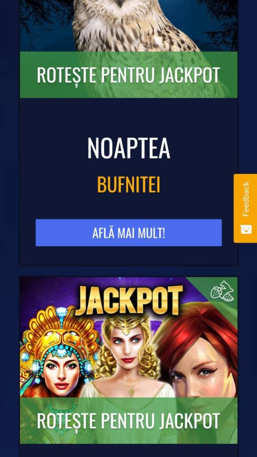Image resolution: width=257 pixels, height=457 pixels.
Task: Click the AFLĂ MAI MULT! button
Action: click(128, 233)
